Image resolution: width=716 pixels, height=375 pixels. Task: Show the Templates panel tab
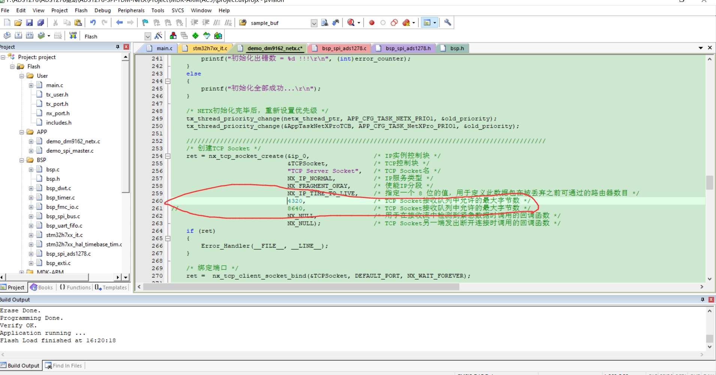click(111, 287)
